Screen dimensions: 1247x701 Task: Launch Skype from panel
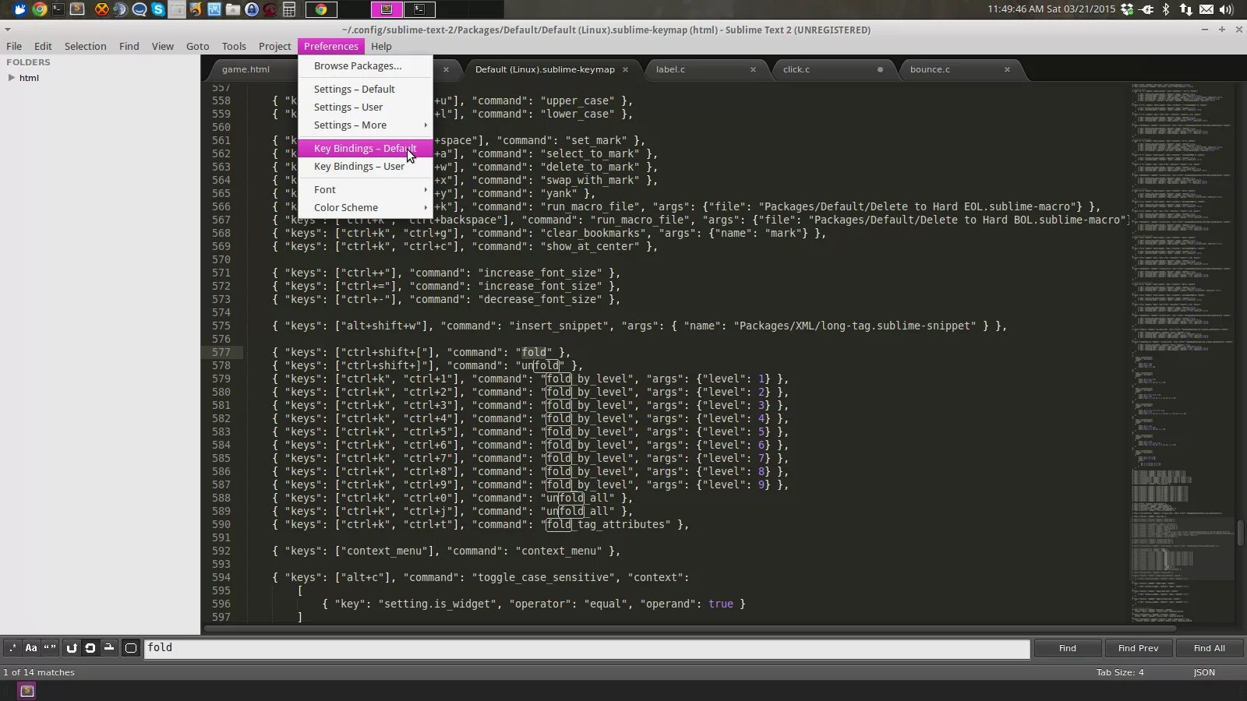[158, 9]
